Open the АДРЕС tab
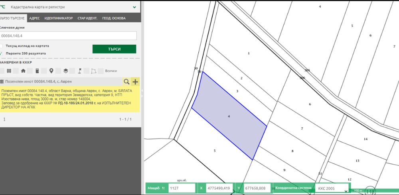The width and height of the screenshot is (399, 195). [x=34, y=18]
